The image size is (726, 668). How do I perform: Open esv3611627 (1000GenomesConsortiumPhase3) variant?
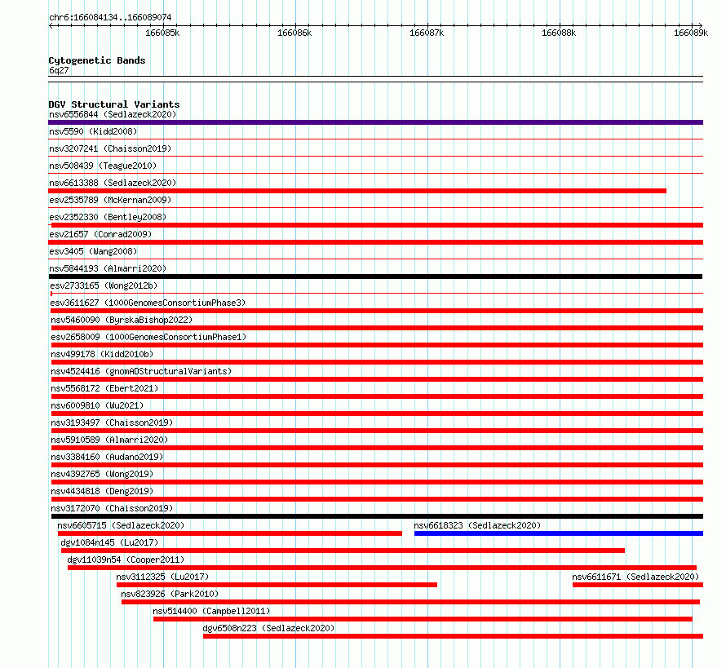tap(148, 303)
